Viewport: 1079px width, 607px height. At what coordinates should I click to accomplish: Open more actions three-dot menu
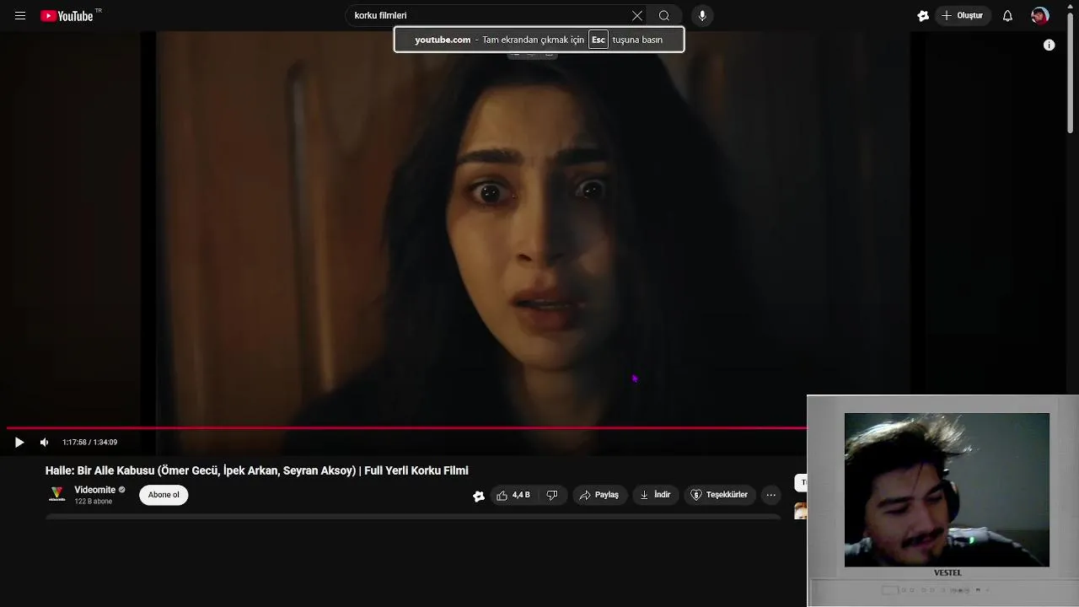[770, 495]
